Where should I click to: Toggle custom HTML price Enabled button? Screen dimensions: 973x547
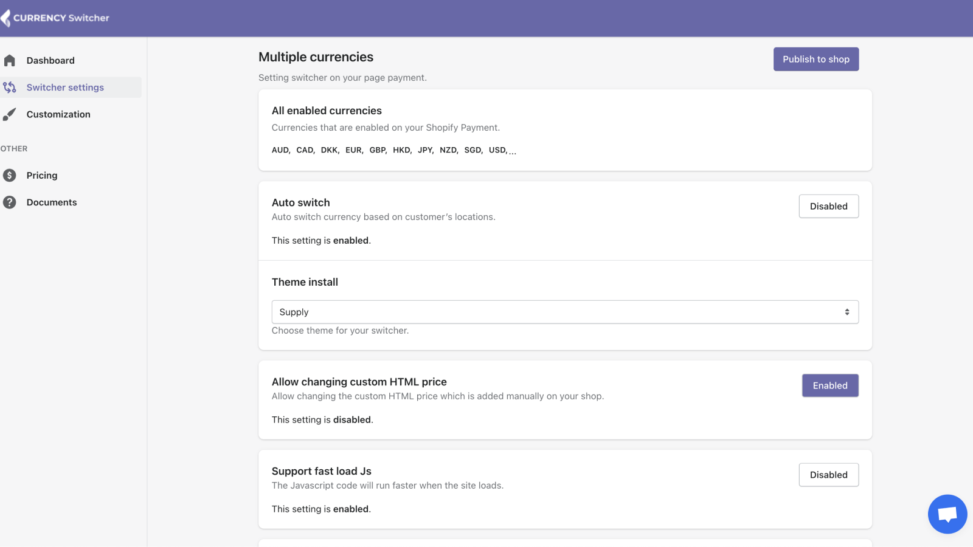(x=829, y=386)
